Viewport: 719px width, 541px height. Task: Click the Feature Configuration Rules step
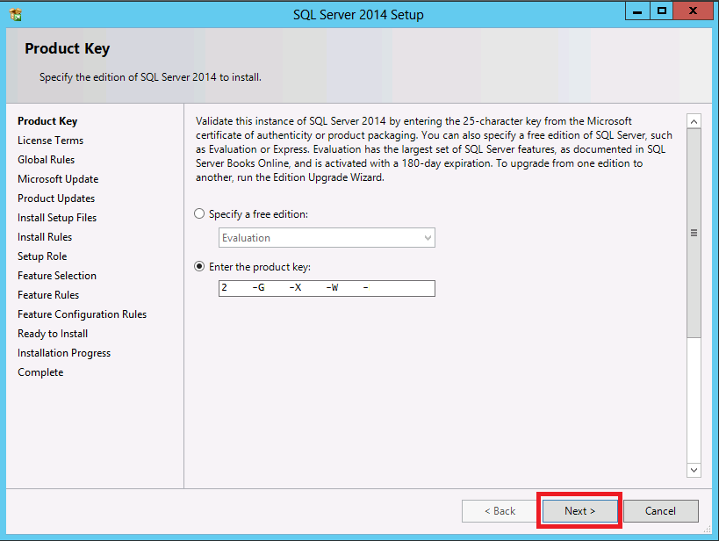point(82,314)
